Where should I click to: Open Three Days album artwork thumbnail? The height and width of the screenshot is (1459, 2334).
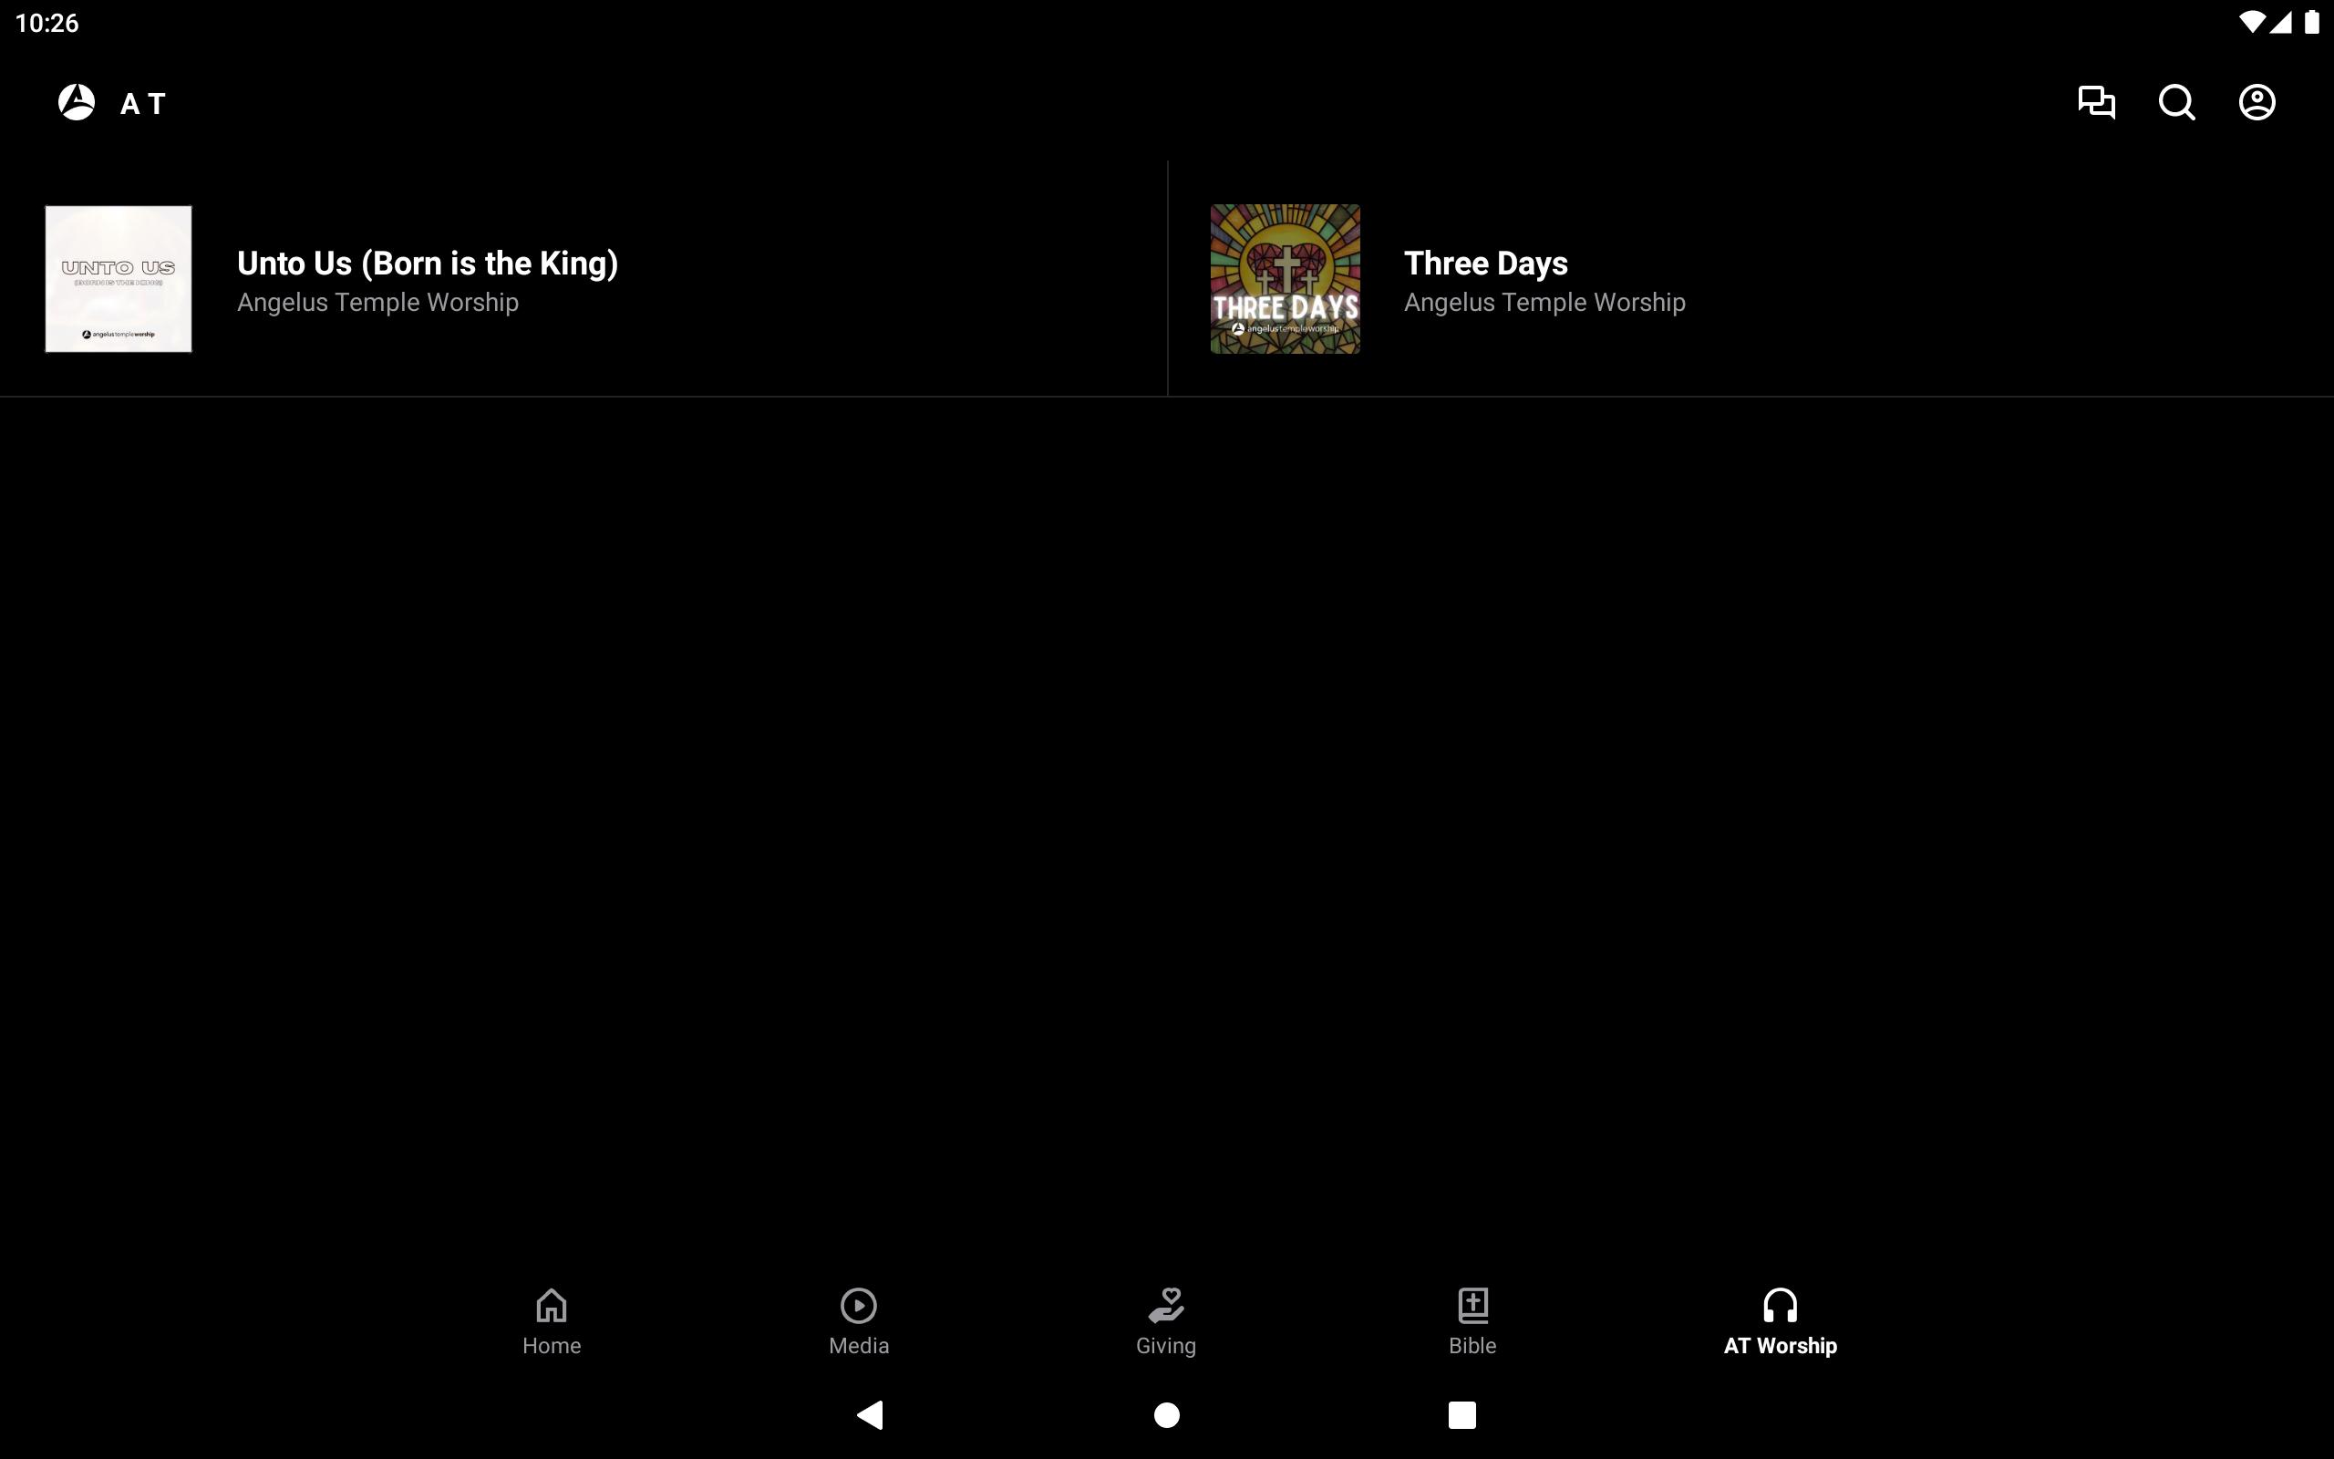[x=1285, y=279]
